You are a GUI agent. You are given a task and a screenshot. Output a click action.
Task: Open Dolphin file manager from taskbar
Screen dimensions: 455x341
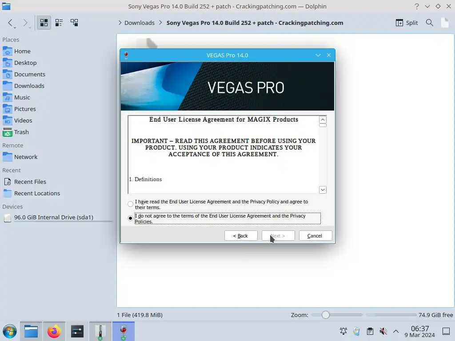click(31, 331)
